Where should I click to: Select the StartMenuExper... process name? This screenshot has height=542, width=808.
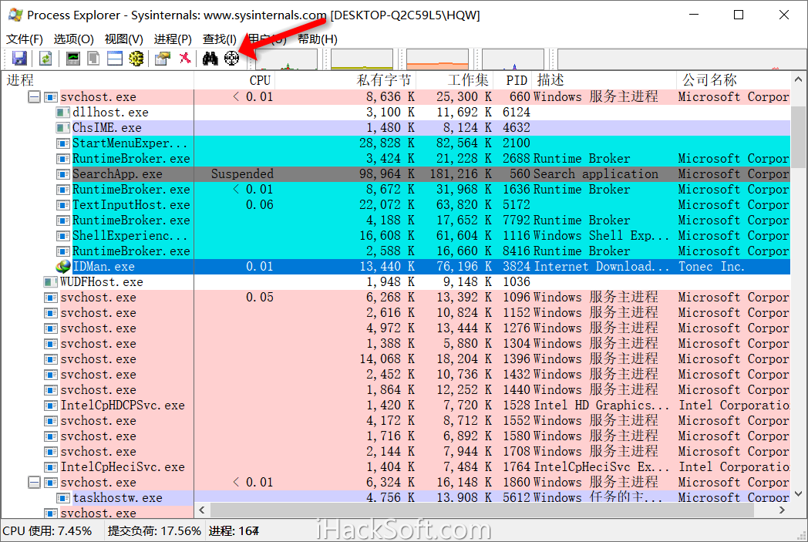pyautogui.click(x=130, y=143)
